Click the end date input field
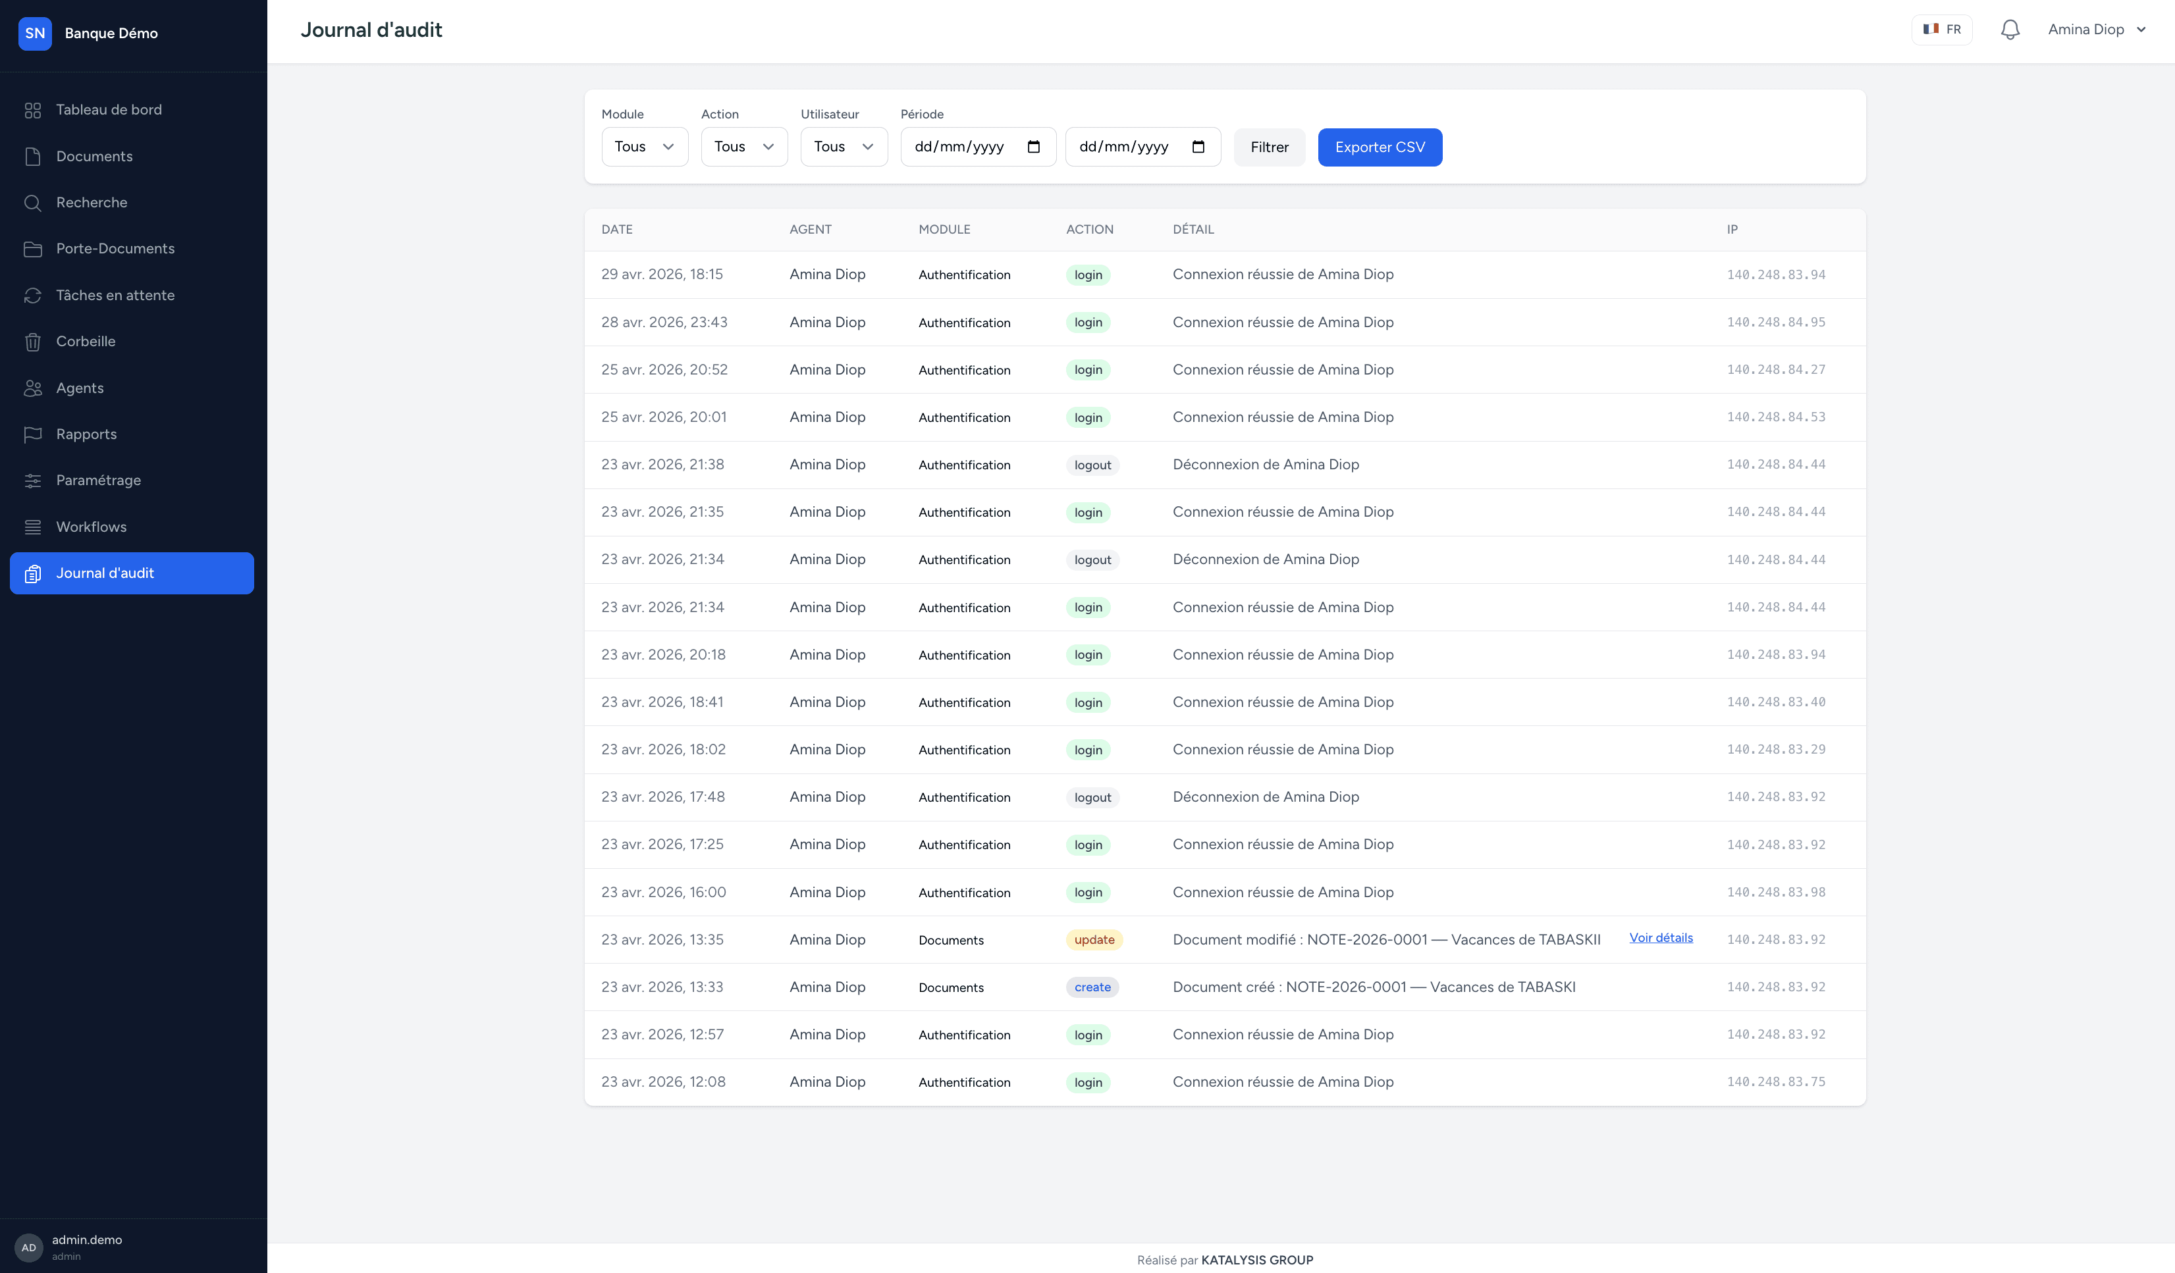The image size is (2175, 1273). (1142, 147)
